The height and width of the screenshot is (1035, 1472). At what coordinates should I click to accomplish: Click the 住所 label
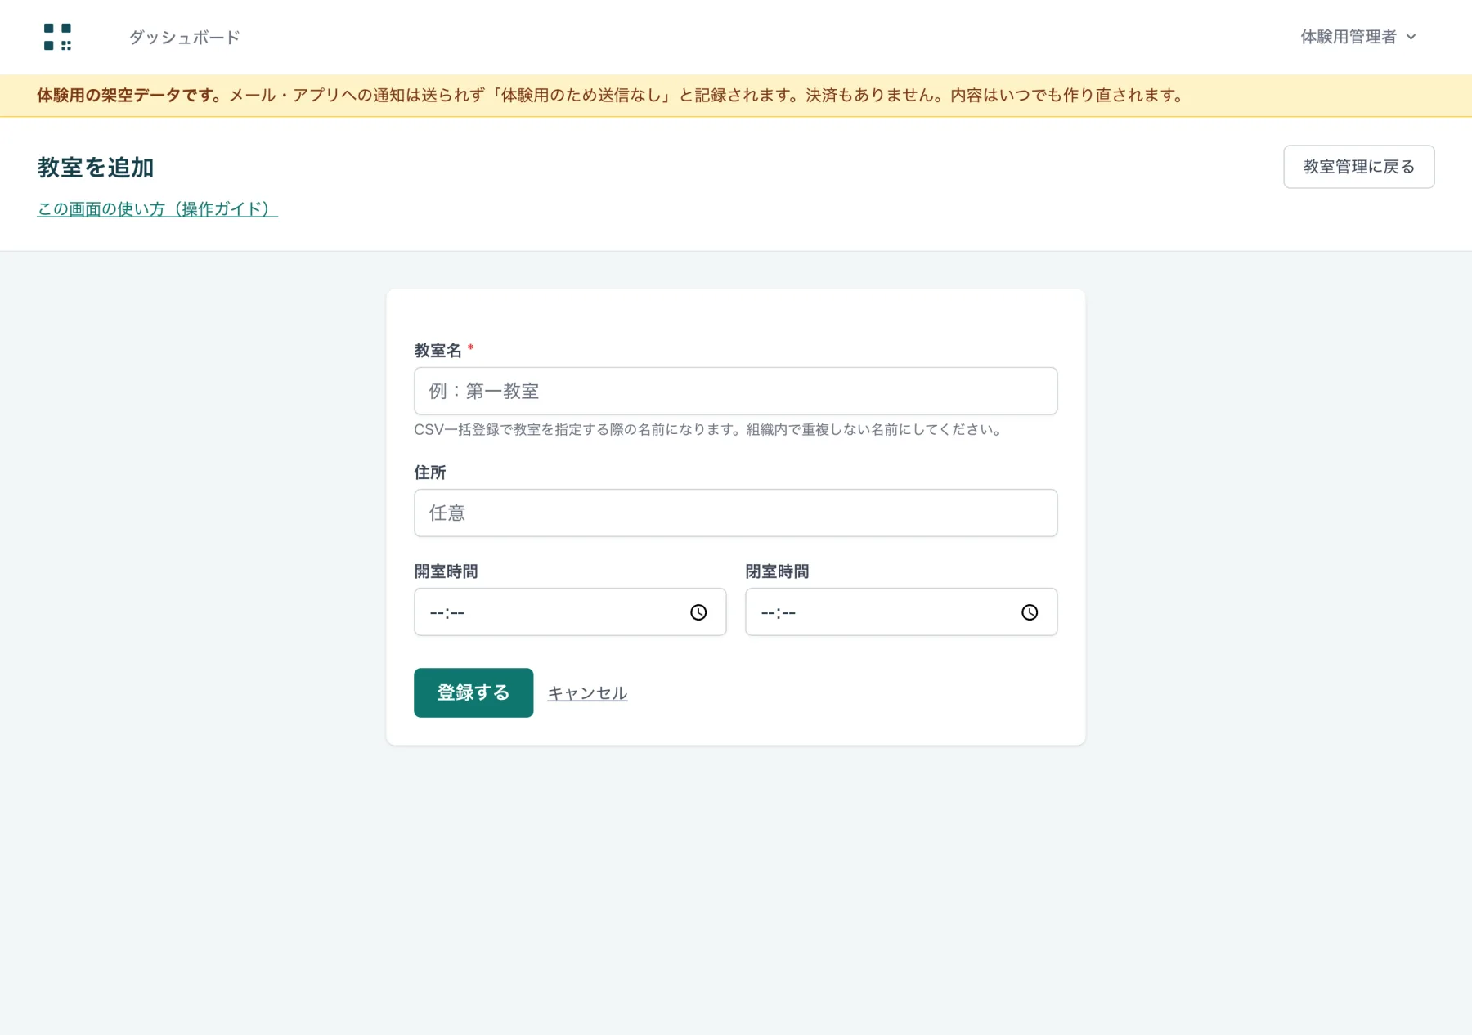[430, 473]
